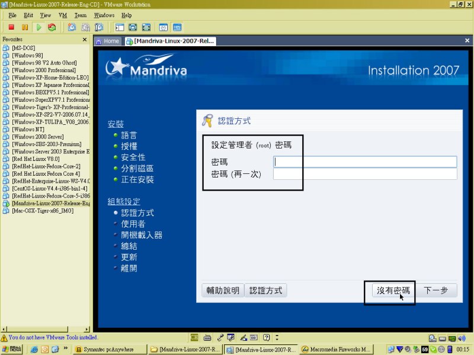474x355 pixels.
Task: Select [Windows 98] in Favorites
Action: click(x=27, y=55)
